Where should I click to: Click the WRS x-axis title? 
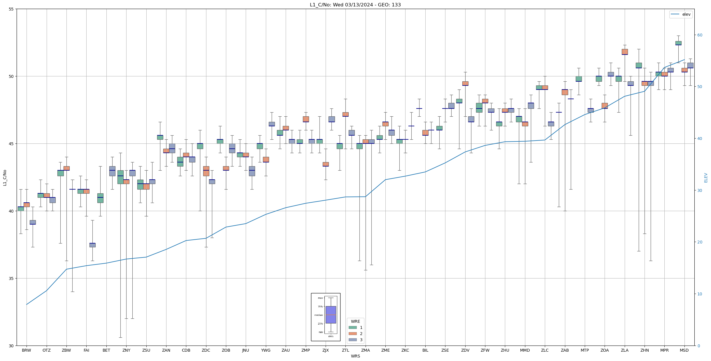pyautogui.click(x=355, y=356)
